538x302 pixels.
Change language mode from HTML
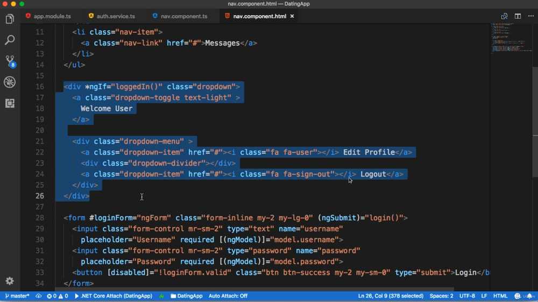500,296
